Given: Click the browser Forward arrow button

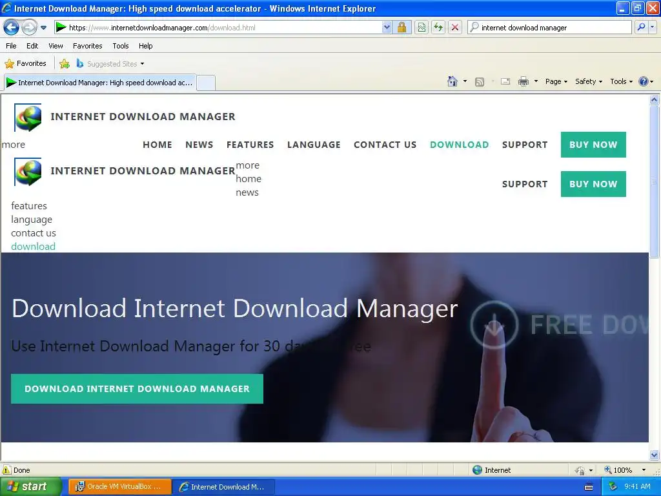Looking at the screenshot, I should point(29,28).
